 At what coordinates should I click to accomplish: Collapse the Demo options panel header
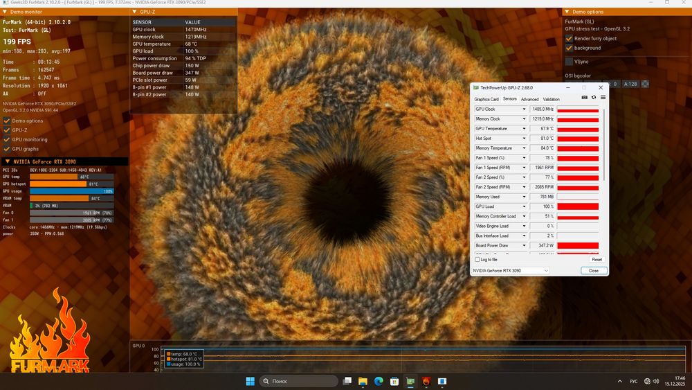click(567, 12)
